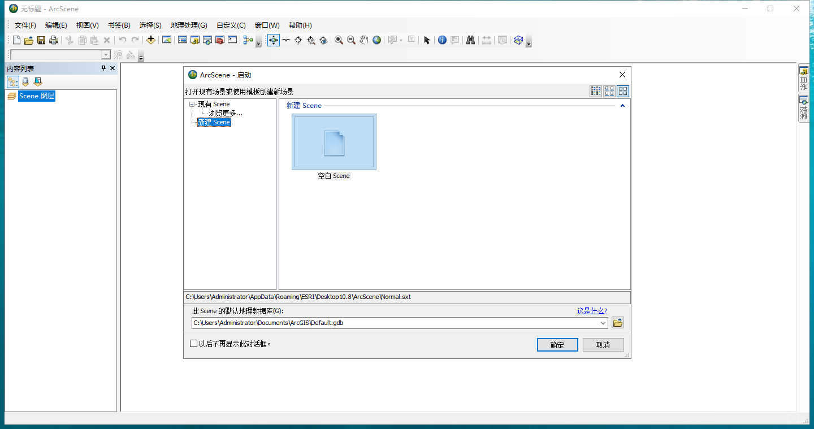Collapse the 新建 Scene section arrow
The image size is (814, 429).
622,106
